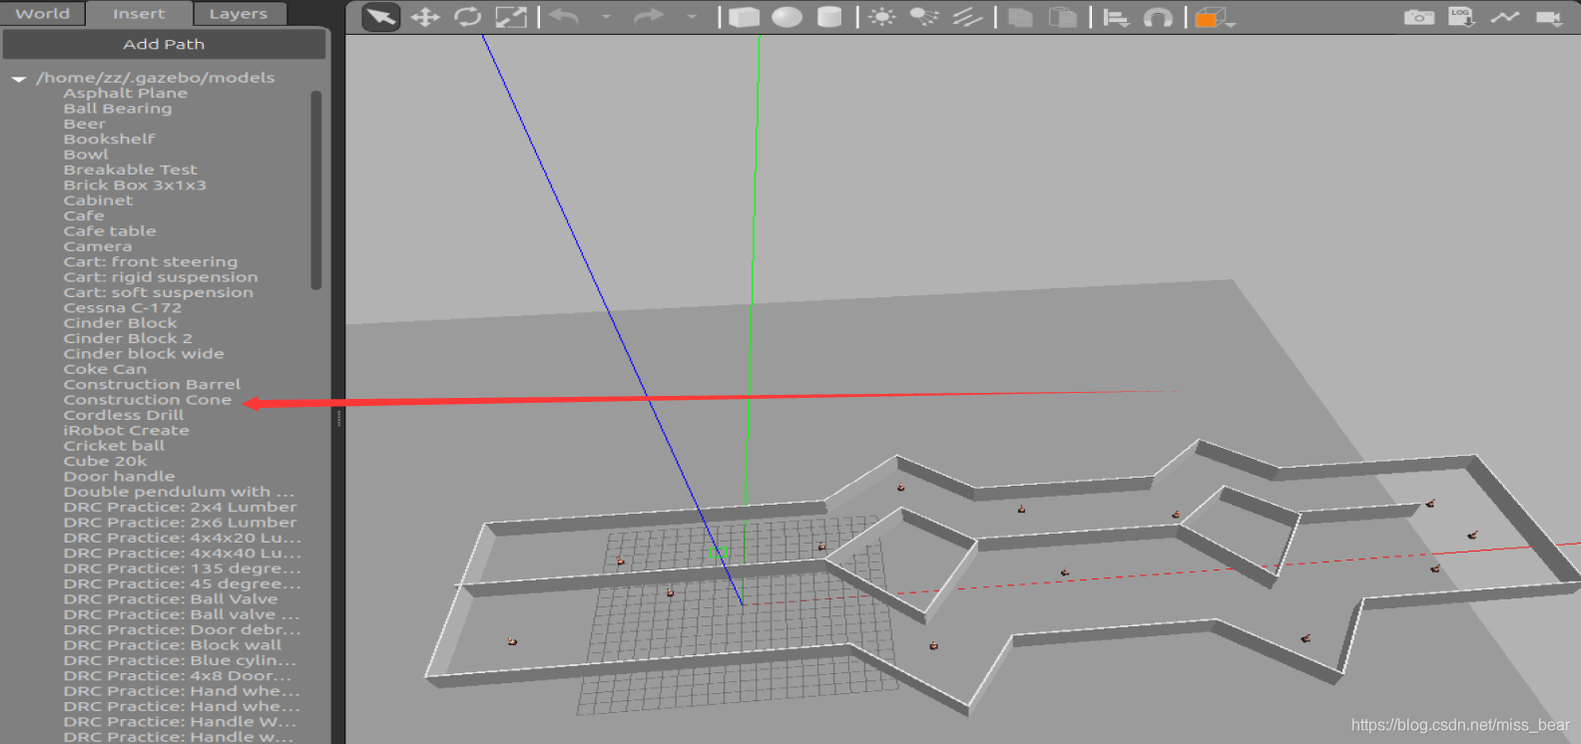Activate the rotate mode tool
The height and width of the screenshot is (744, 1581).
point(467,17)
